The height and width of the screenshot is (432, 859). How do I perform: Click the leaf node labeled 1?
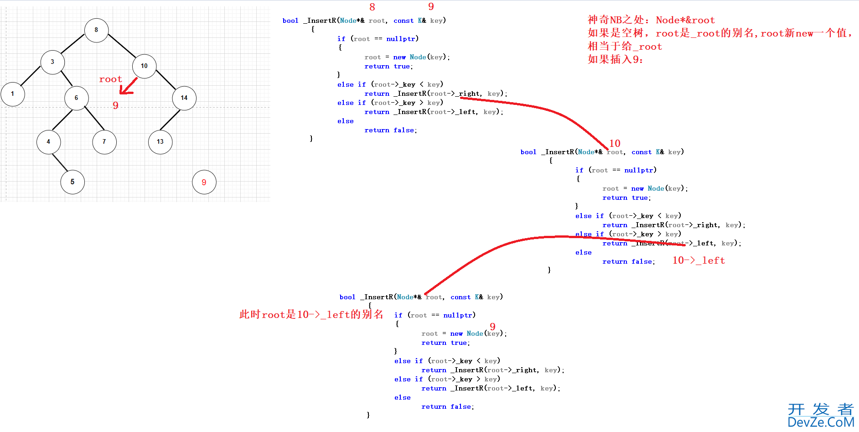coord(12,94)
